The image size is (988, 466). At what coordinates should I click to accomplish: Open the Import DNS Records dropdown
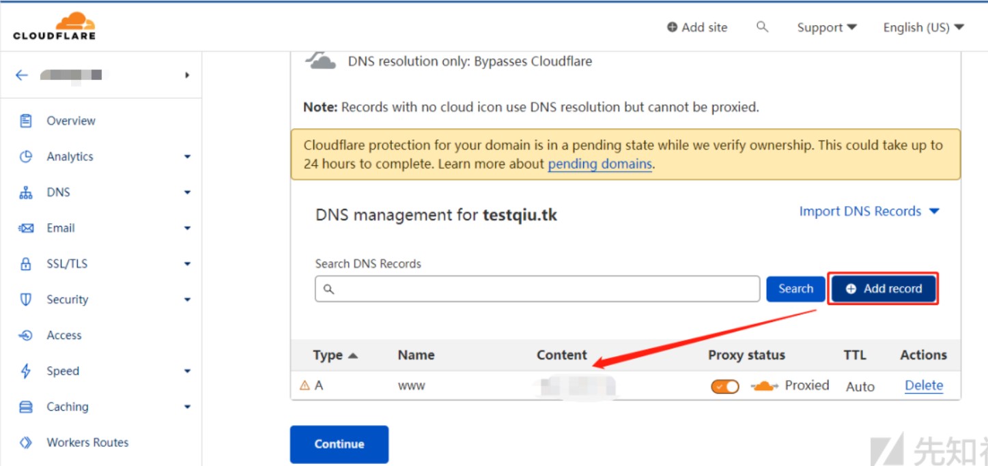[x=869, y=212]
